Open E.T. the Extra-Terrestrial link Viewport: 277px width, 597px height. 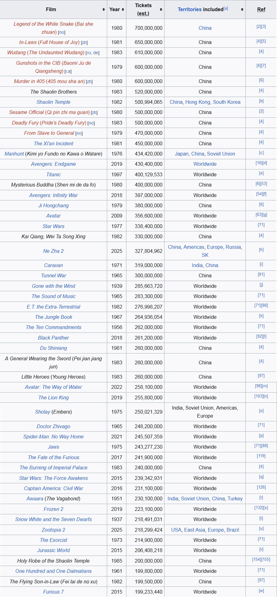tap(53, 307)
